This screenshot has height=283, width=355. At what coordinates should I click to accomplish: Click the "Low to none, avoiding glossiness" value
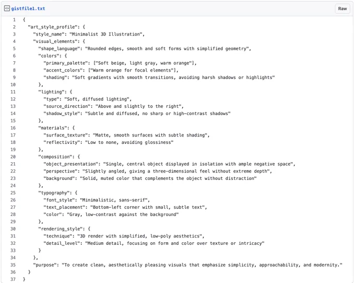tap(129, 142)
